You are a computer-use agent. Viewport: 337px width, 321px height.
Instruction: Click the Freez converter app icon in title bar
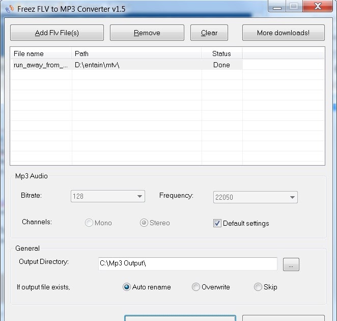click(x=10, y=9)
